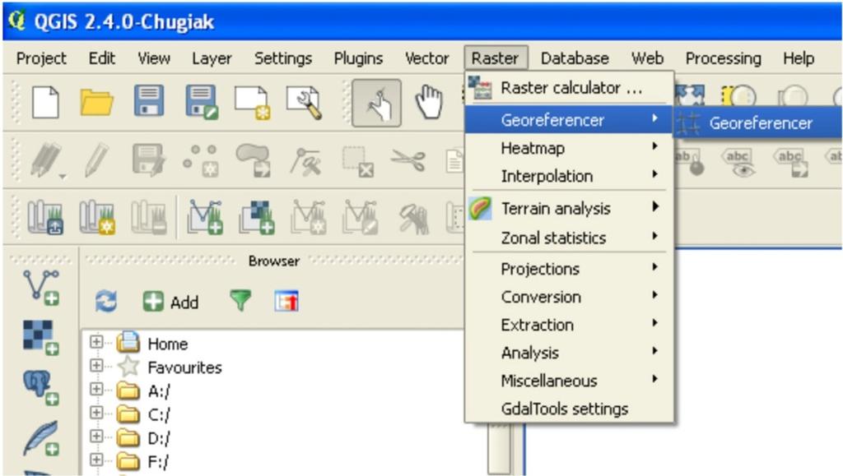Click the New project icon
Image resolution: width=843 pixels, height=476 pixels.
coord(46,102)
